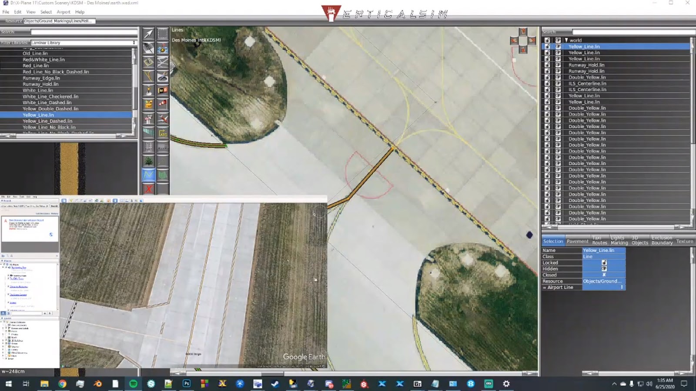This screenshot has height=391, width=696.
Task: Open Spotify from the taskbar
Action: [133, 384]
